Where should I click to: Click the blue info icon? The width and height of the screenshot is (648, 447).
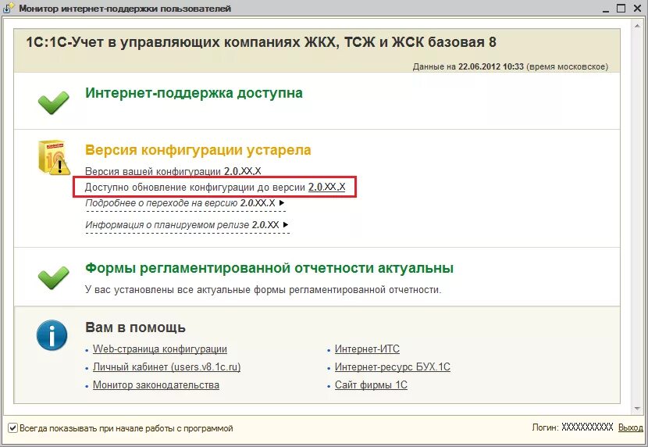[52, 335]
